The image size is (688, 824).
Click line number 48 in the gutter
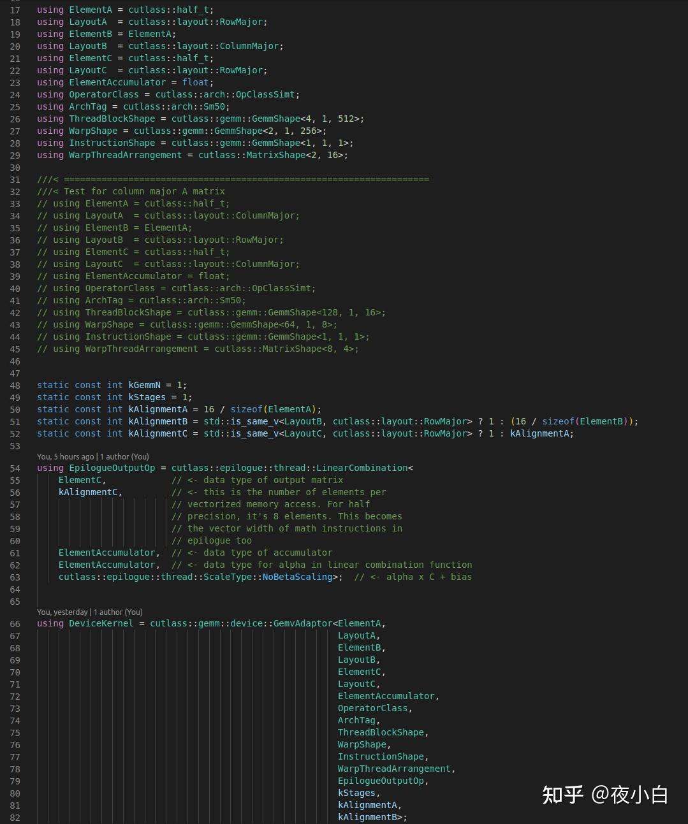pyautogui.click(x=15, y=385)
